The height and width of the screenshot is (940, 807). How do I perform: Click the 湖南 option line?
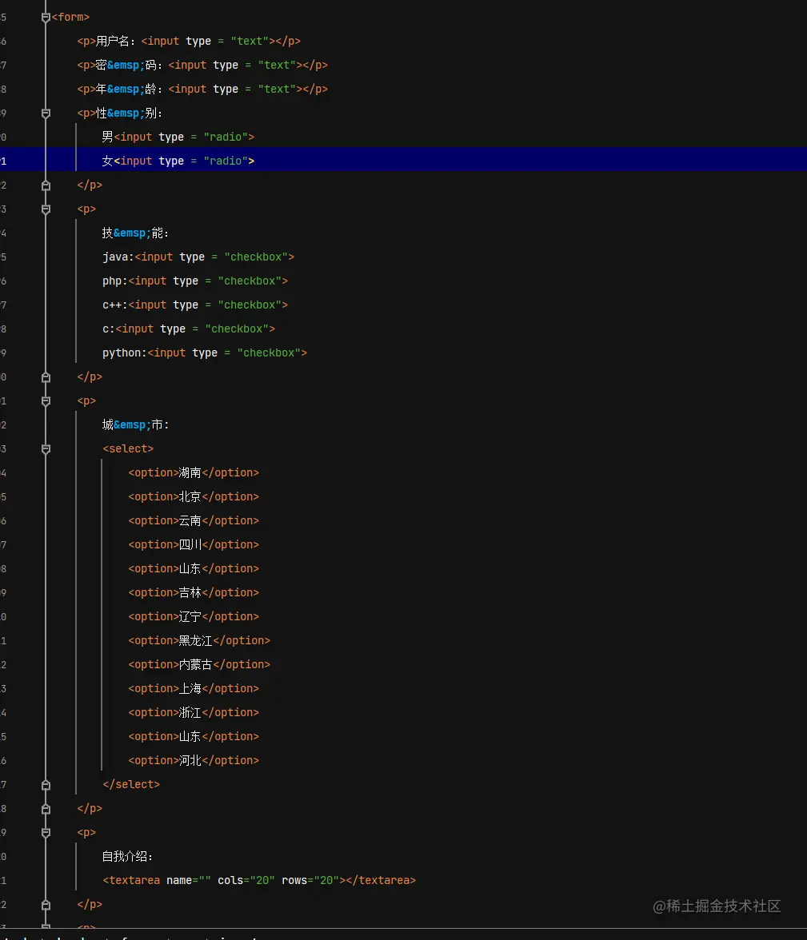(194, 473)
